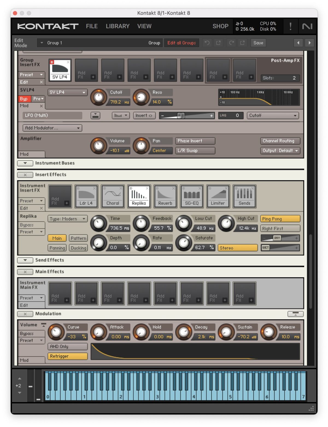This screenshot has height=427, width=328.
Task: Click the Saturate knob
Action: point(184,243)
